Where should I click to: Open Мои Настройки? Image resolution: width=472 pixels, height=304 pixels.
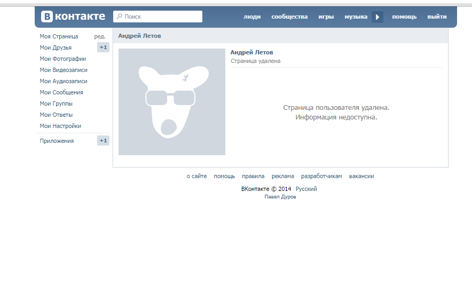(x=60, y=126)
